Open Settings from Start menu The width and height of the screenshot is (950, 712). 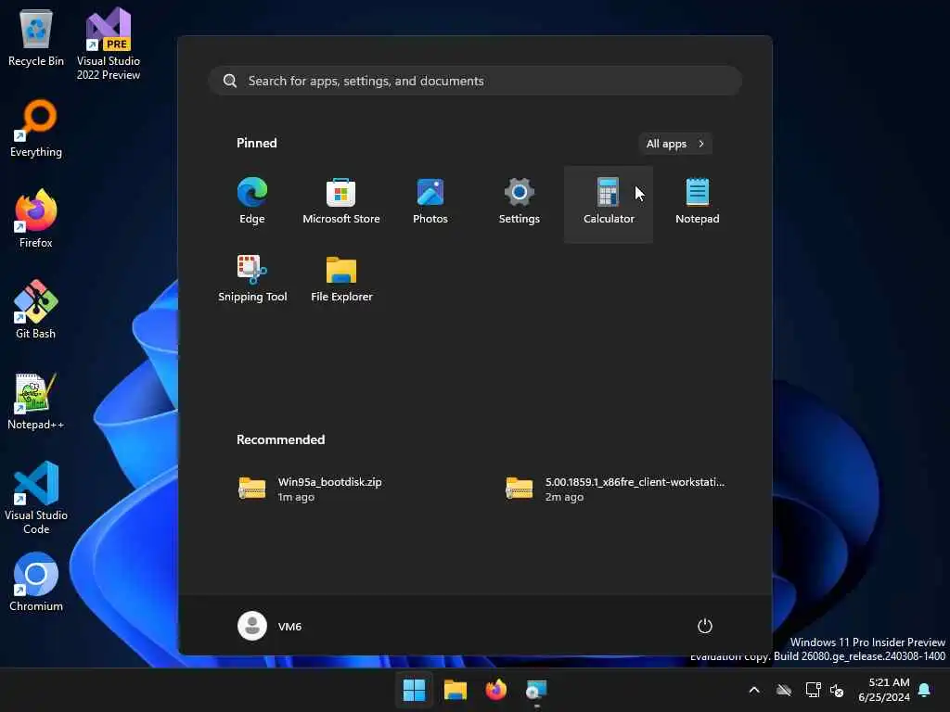click(520, 203)
